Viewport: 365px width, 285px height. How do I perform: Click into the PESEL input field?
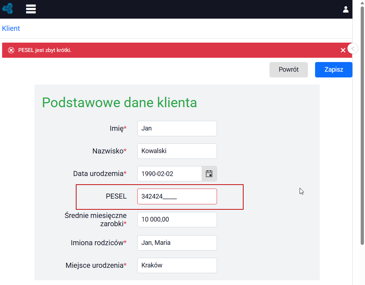[x=177, y=196]
